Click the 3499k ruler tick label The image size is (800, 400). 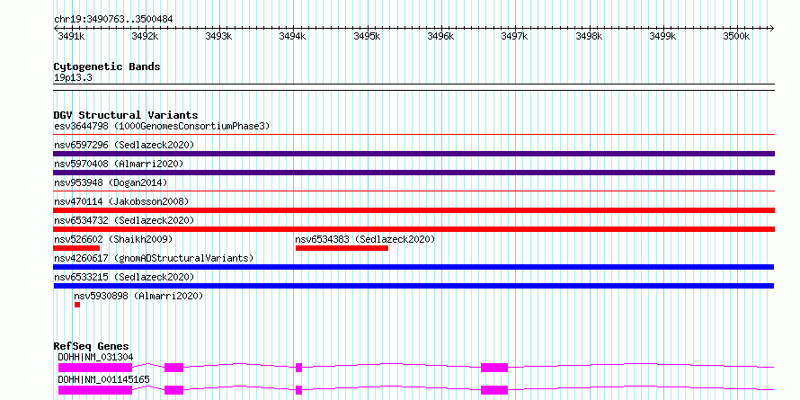point(662,36)
